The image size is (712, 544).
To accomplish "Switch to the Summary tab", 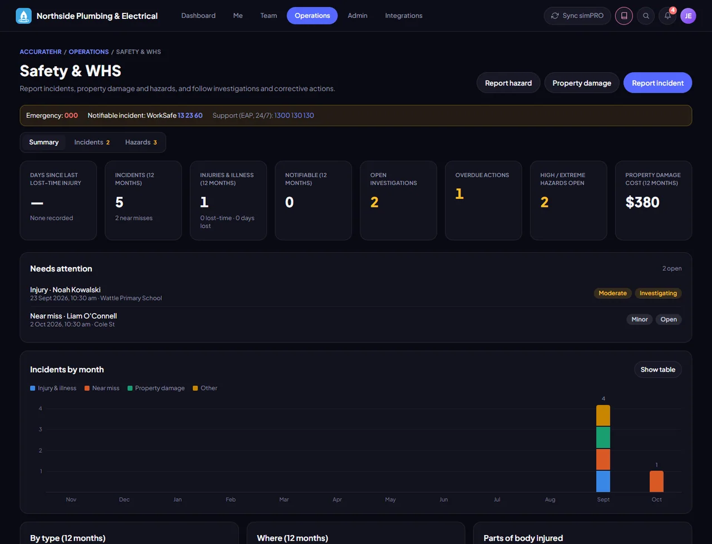I will (44, 142).
